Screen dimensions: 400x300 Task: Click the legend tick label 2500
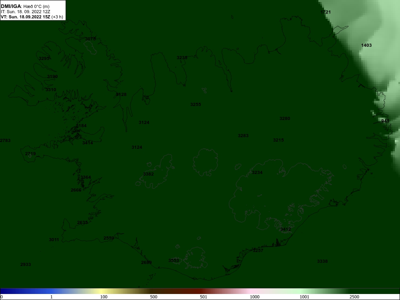(354, 297)
